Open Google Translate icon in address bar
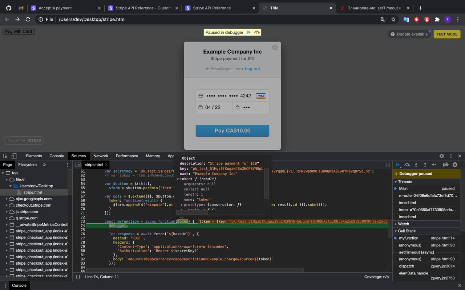This screenshot has width=465, height=290. [x=383, y=20]
